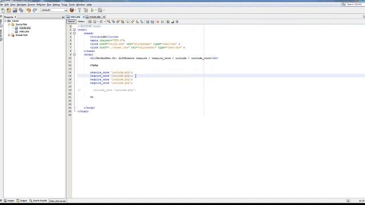The height and width of the screenshot is (205, 365).
Task: Click red Start Macro Recording icon
Action: pyautogui.click(x=158, y=22)
